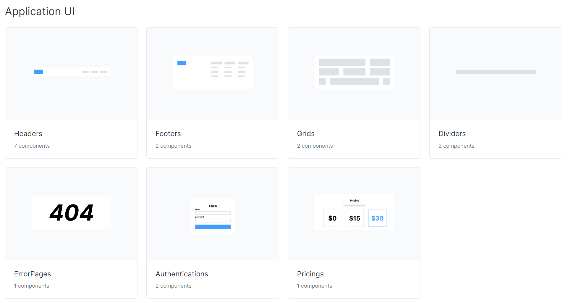
Task: Open the ErrorPages component category
Action: [71, 233]
